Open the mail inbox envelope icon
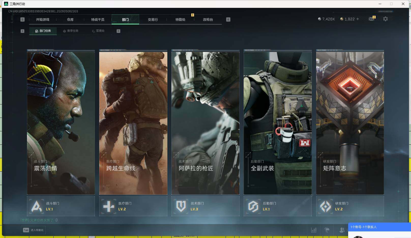This screenshot has width=411, height=238. point(372,19)
